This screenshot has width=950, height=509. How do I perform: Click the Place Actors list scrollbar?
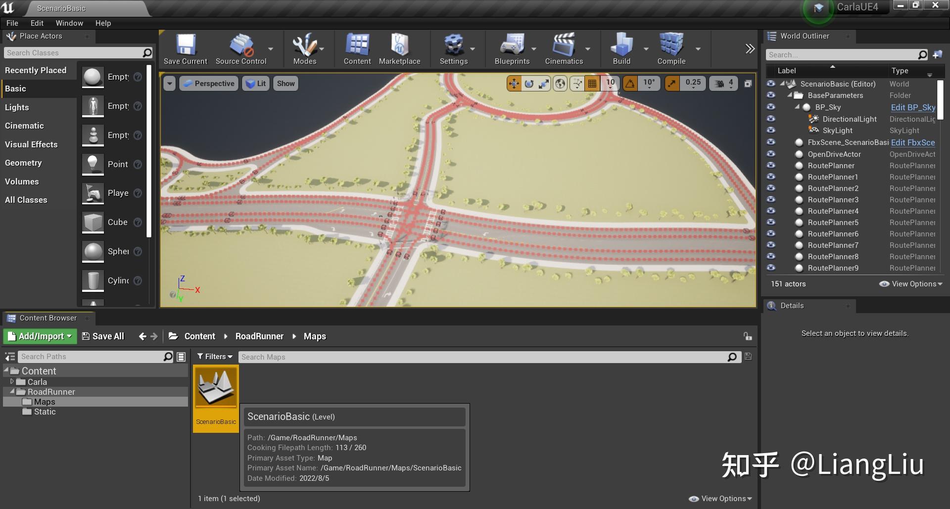pos(149,151)
